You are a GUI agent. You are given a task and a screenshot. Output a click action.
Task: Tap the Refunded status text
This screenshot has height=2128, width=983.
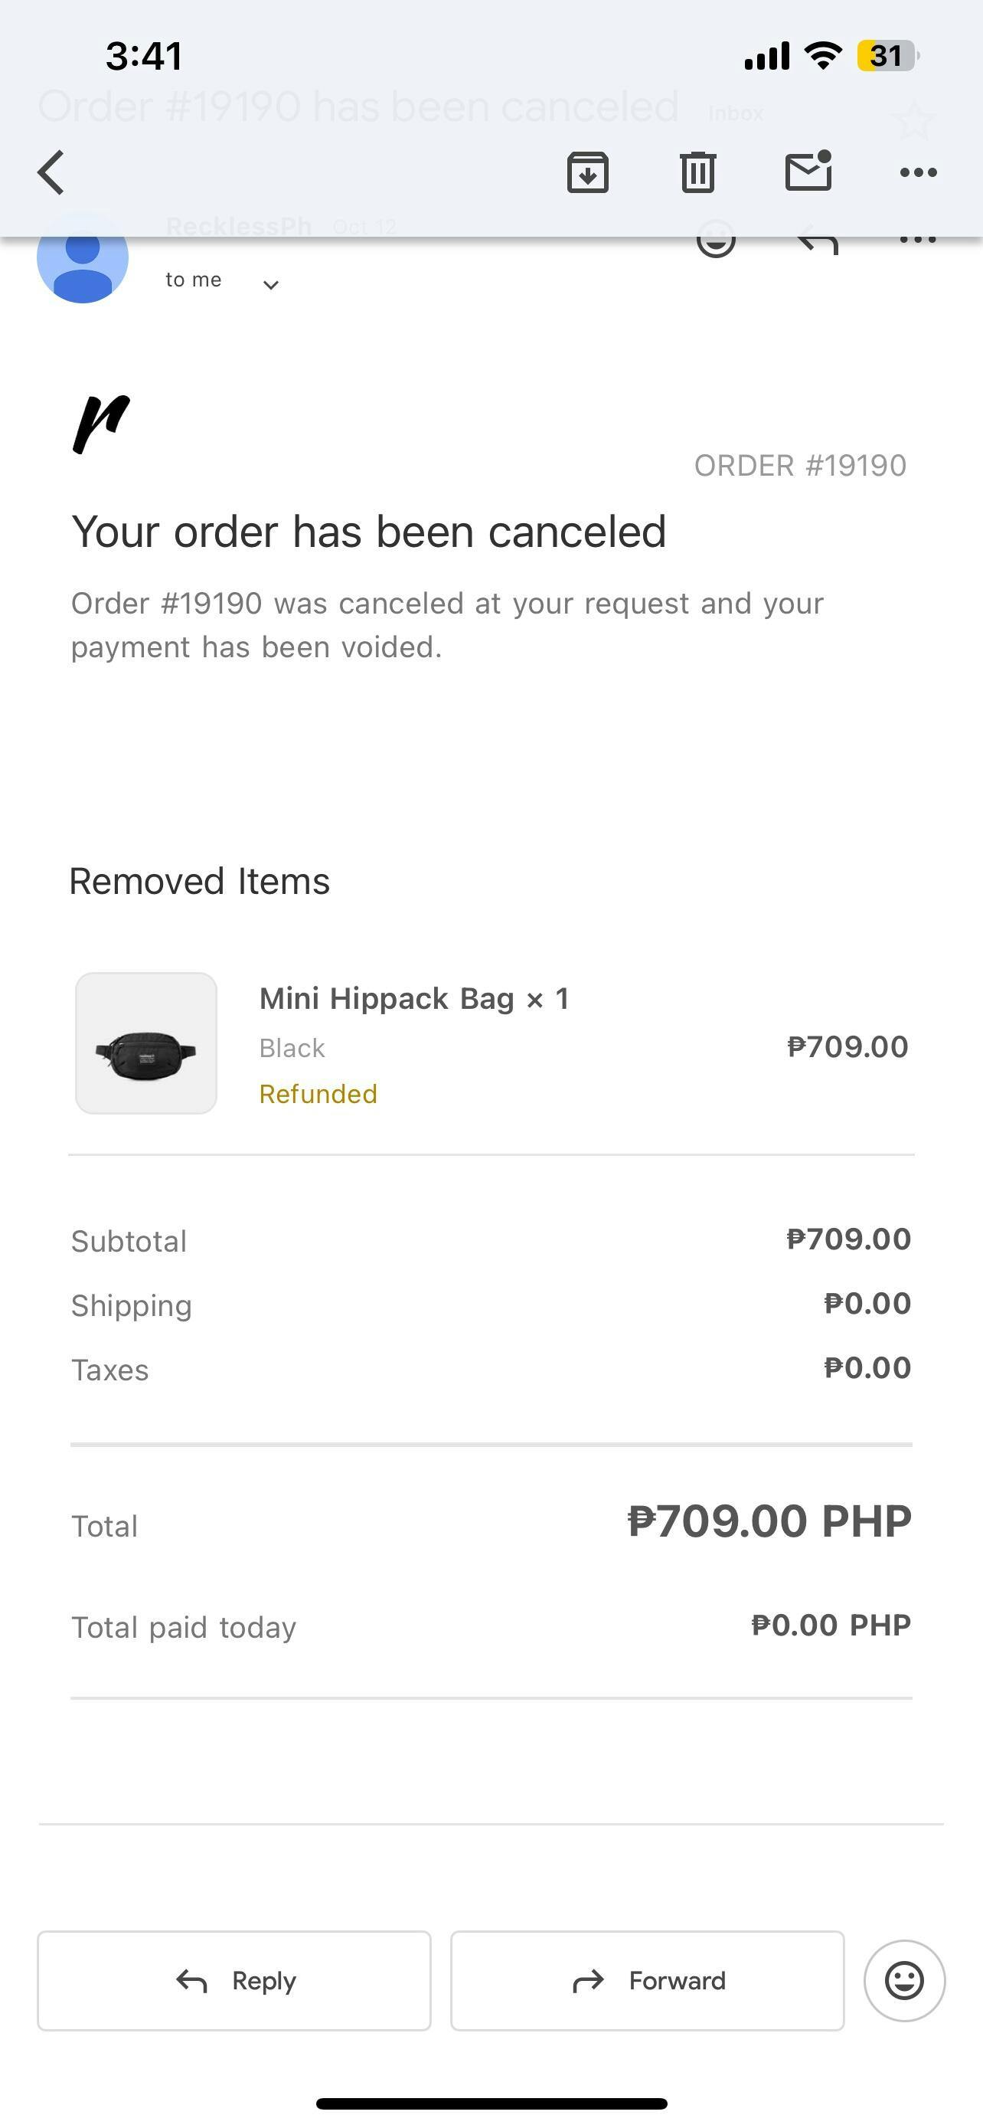click(x=318, y=1094)
